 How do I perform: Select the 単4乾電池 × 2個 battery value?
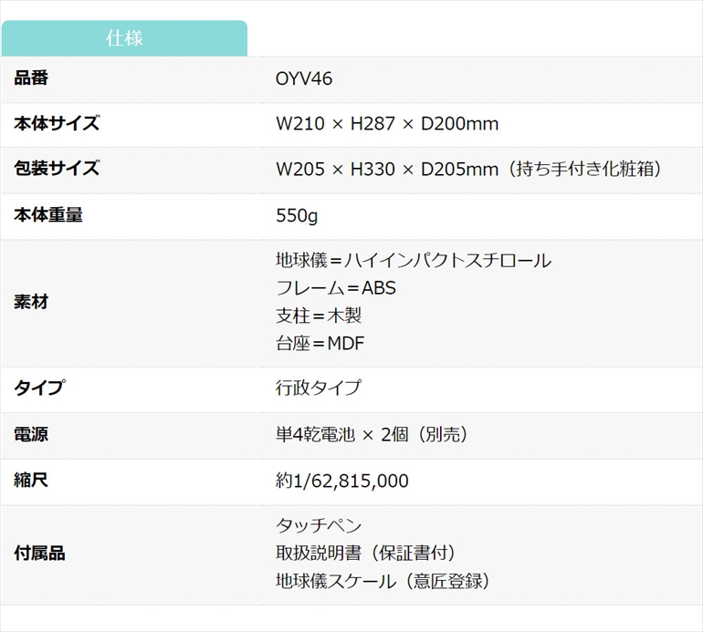point(372,435)
